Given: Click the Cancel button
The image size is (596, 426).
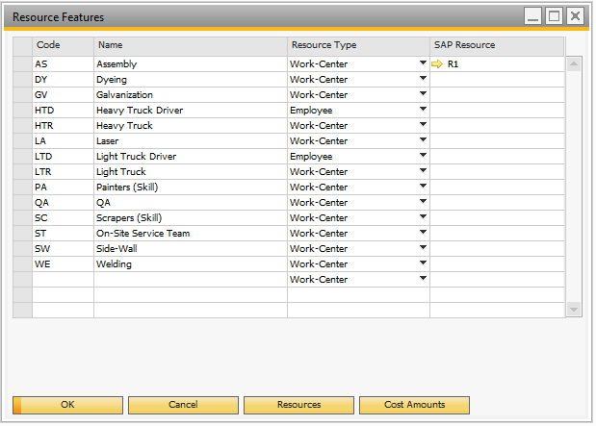Looking at the screenshot, I should click(x=183, y=405).
